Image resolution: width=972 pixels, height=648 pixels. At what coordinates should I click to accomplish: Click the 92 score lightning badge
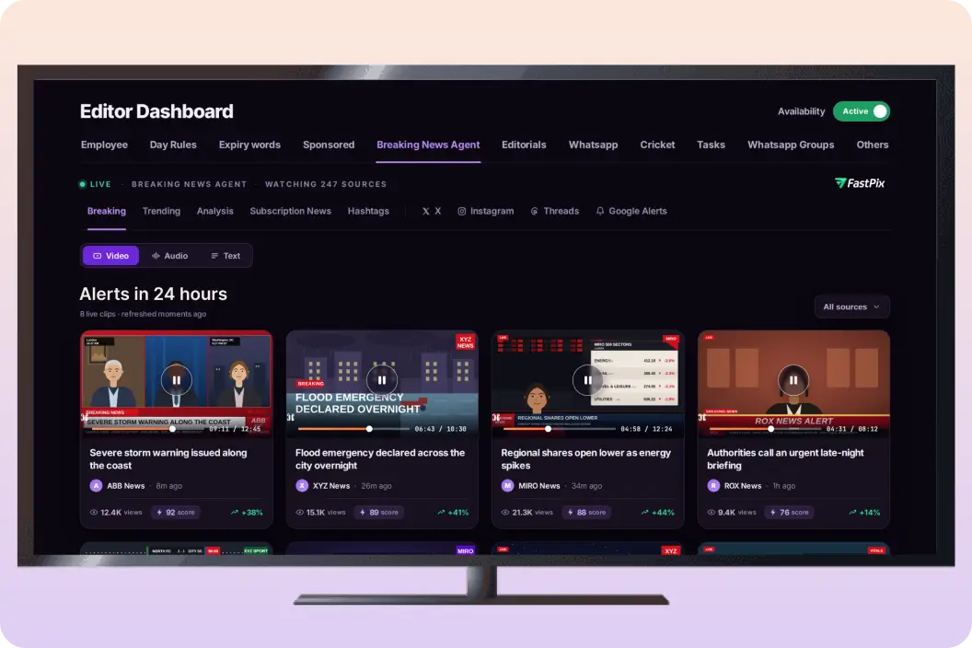tap(176, 512)
